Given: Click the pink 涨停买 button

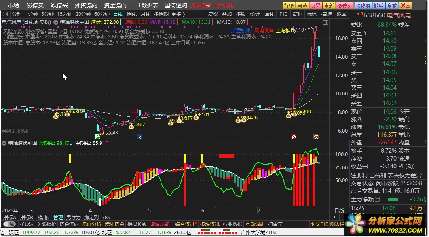Looking at the screenshot, I should 344,6.
